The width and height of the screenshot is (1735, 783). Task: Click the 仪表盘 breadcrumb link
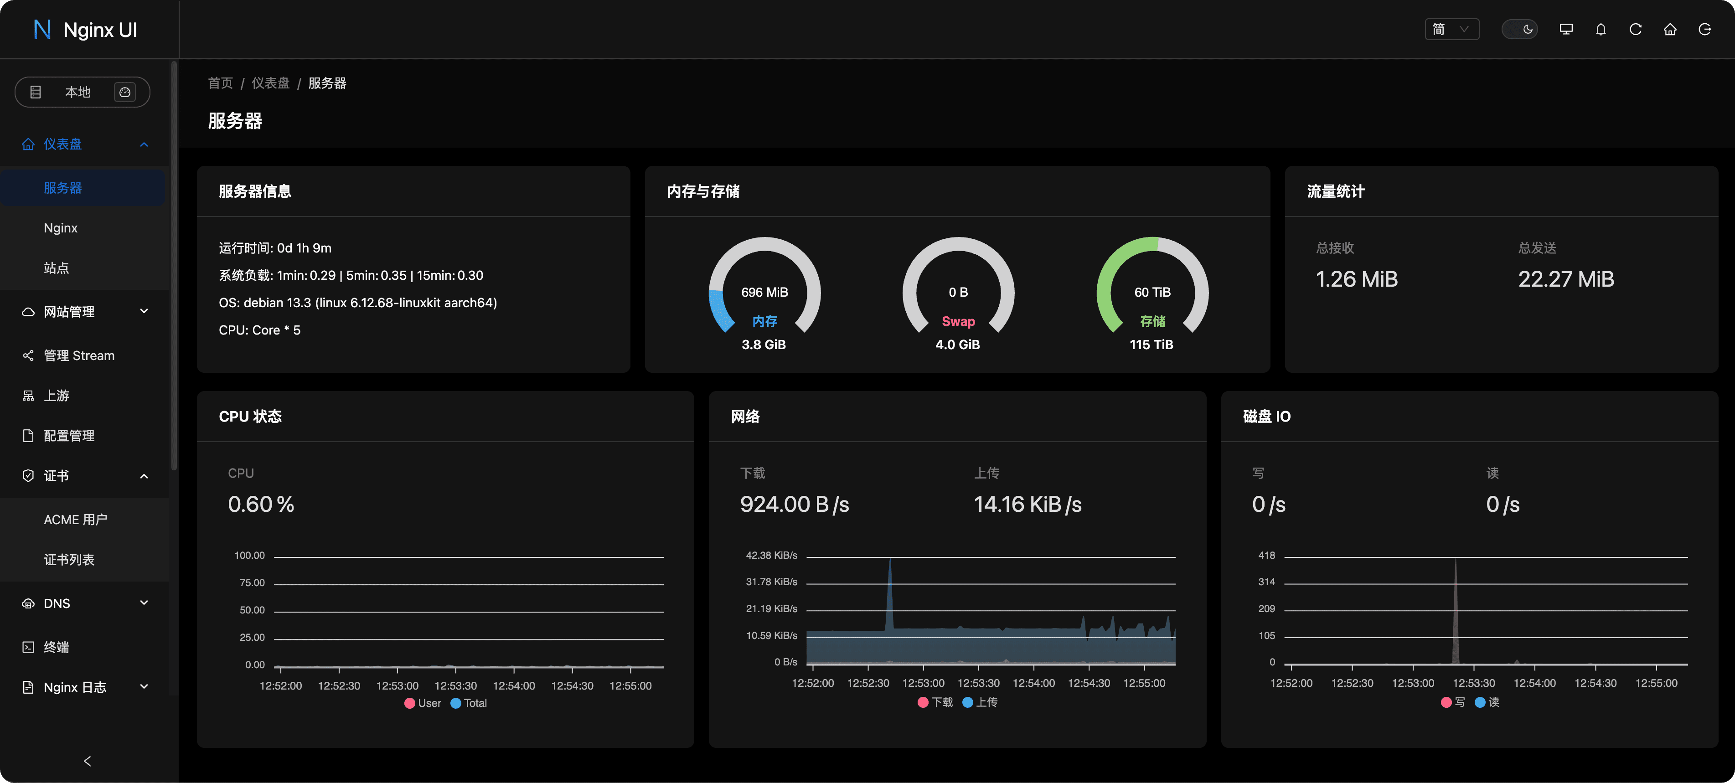point(270,83)
